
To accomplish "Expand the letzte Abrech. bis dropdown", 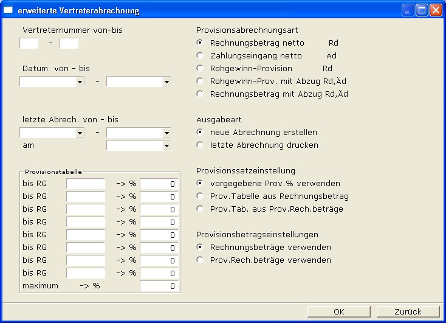I will click(x=166, y=133).
